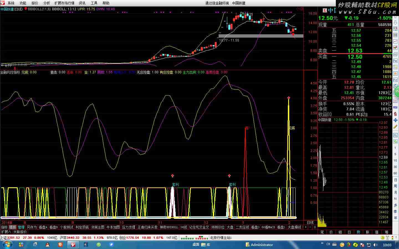The image size is (399, 249).
Task: Open the 报价 menu
Action: click(x=35, y=3)
